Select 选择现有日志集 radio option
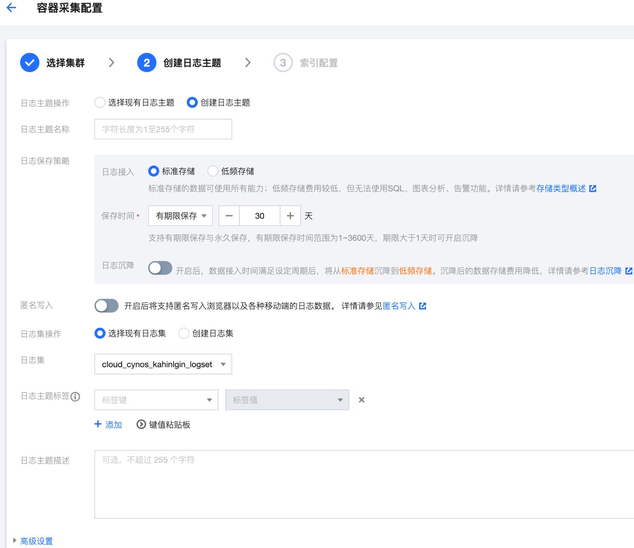 pyautogui.click(x=100, y=333)
